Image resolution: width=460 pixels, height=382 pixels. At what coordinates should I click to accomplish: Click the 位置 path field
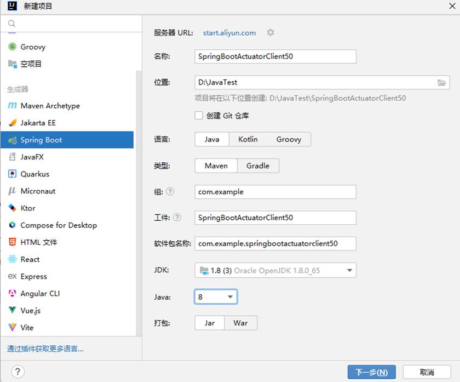click(322, 83)
